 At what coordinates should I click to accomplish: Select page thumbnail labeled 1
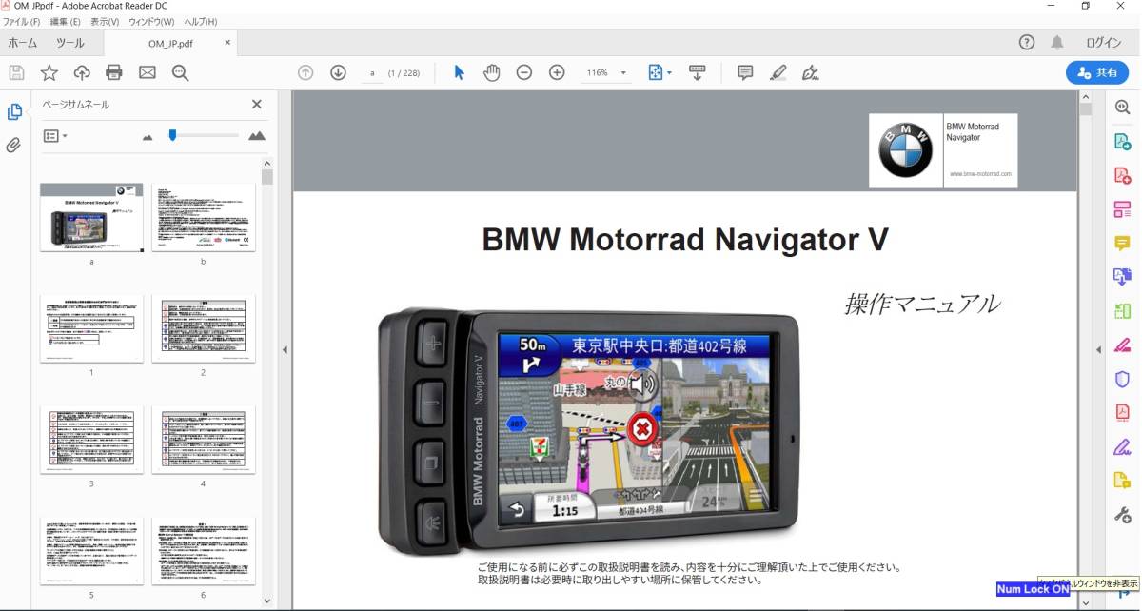(91, 328)
